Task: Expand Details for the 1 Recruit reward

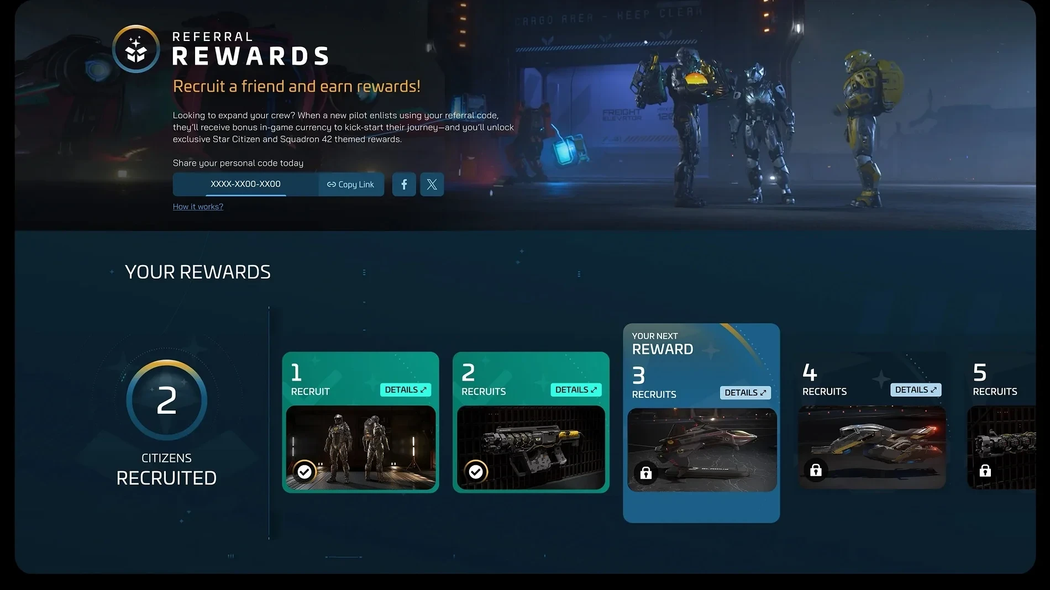Action: (x=405, y=390)
